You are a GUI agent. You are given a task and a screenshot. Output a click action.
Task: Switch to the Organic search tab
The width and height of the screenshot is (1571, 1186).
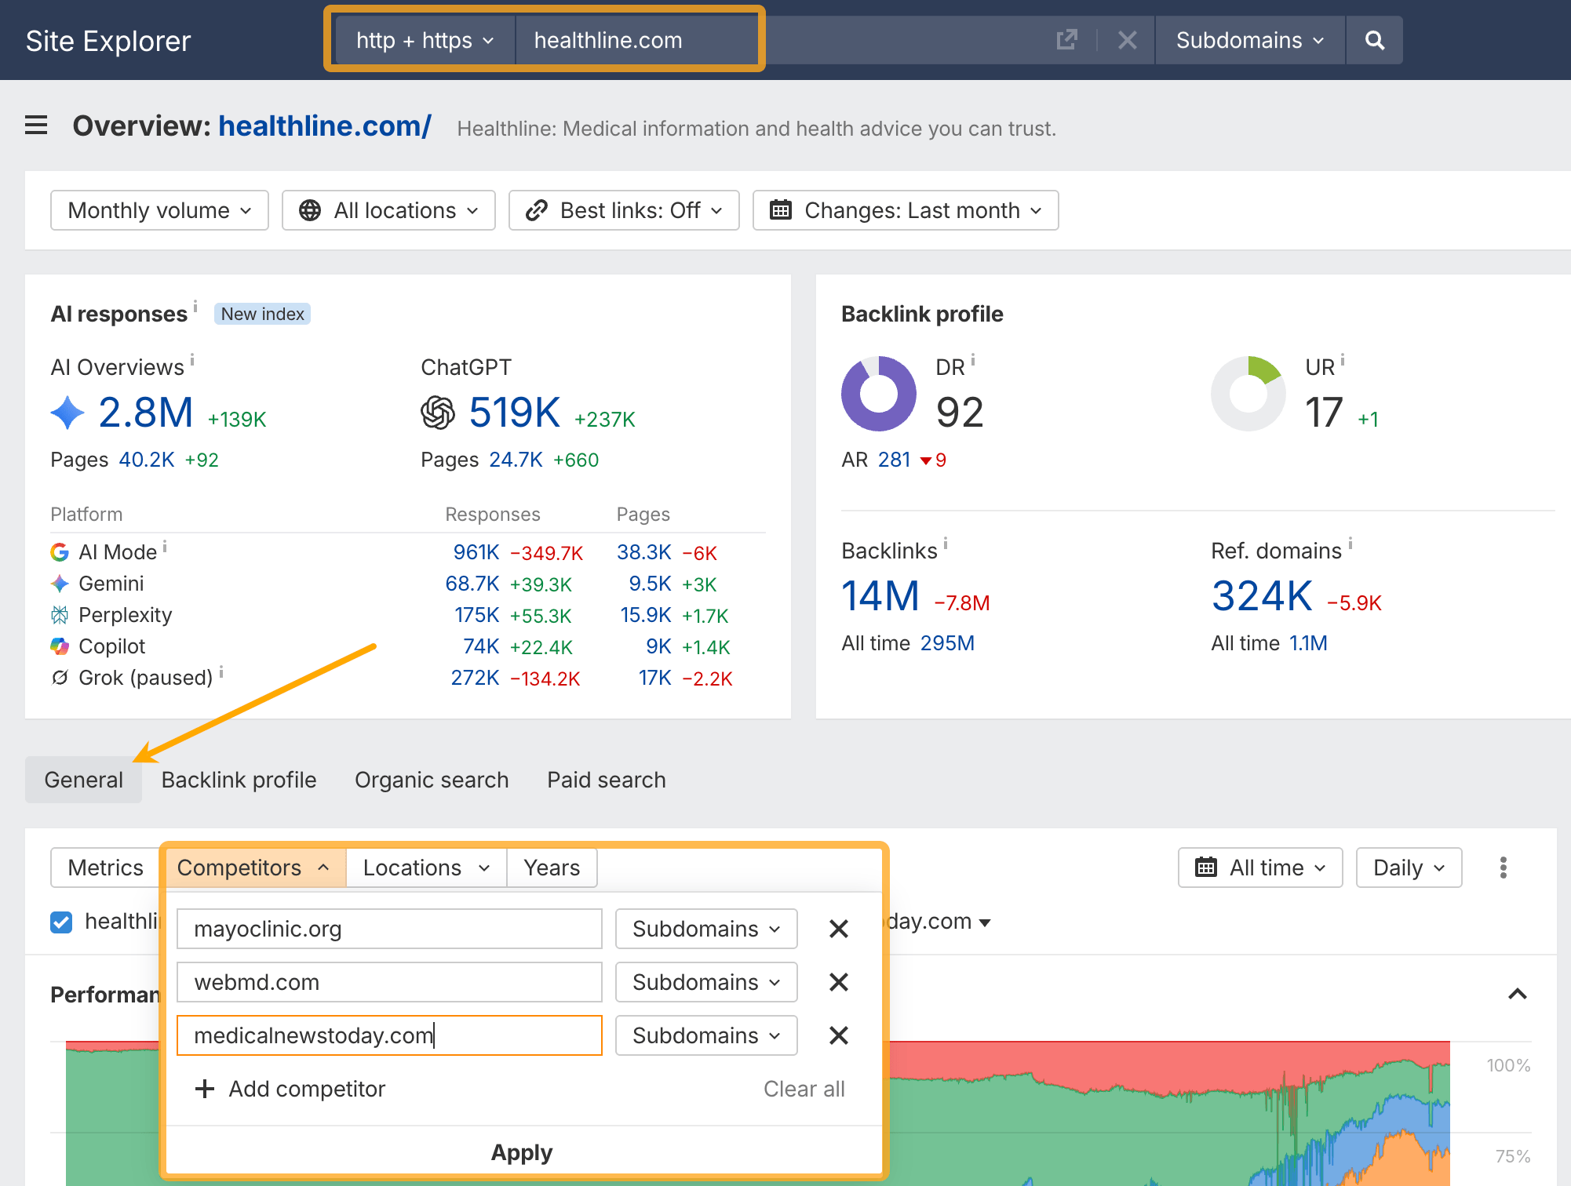pyautogui.click(x=432, y=780)
